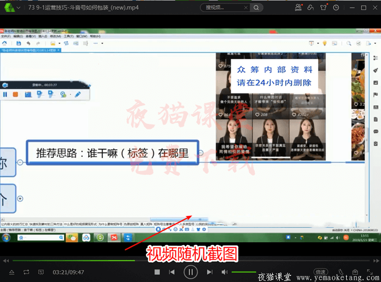Open the flag markers icon in right sidebar
Viewport: 381px width, 282px height.
coord(376,95)
